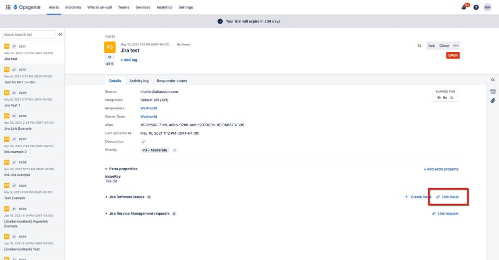Open the Westworld responder link

(149, 108)
